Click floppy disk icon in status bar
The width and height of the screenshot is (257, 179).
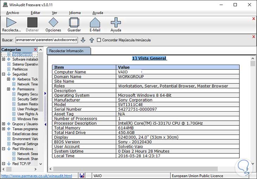tap(82, 175)
